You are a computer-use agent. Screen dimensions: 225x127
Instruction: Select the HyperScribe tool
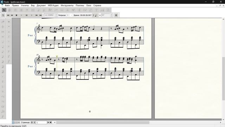click(x=50, y=10)
